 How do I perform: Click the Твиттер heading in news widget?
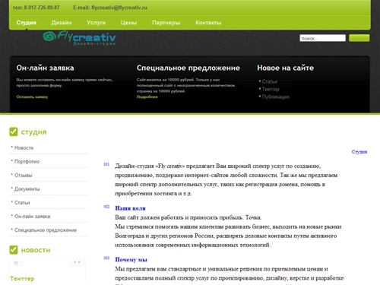(22, 278)
